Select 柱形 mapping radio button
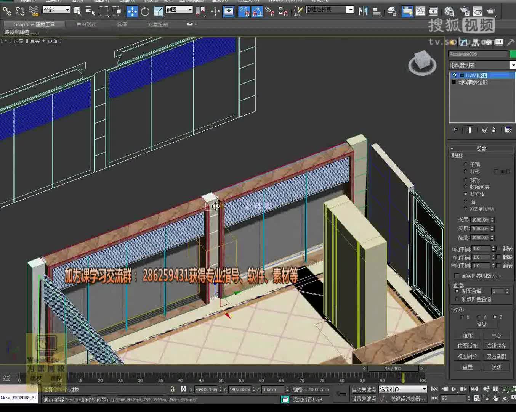The height and width of the screenshot is (412, 516). pos(465,172)
